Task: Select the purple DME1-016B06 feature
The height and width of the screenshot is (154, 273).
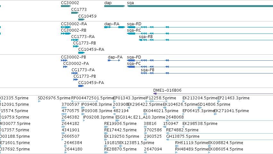Action: point(213,94)
